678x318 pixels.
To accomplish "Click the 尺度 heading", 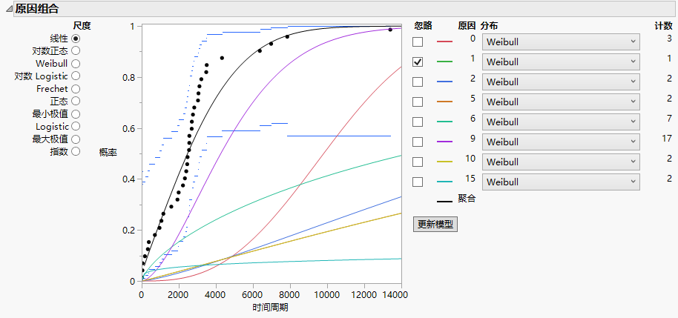I will (x=82, y=26).
